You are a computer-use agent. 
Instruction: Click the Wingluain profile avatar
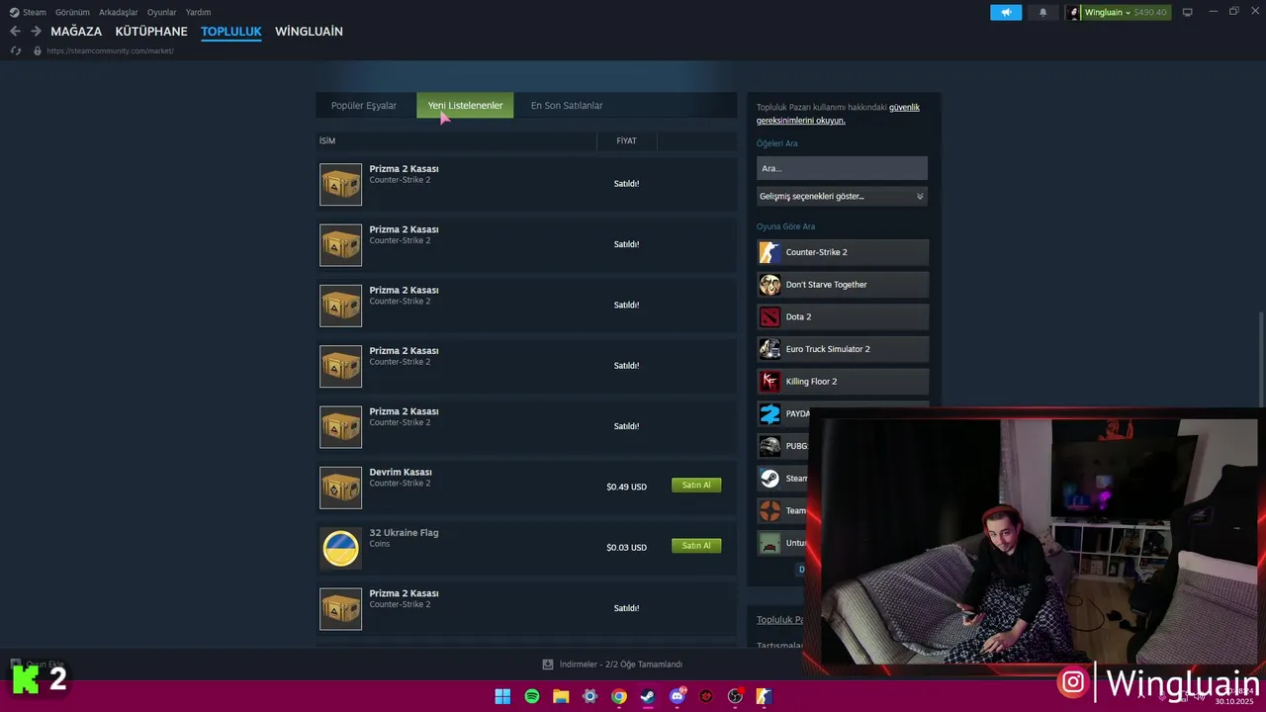tap(1074, 12)
